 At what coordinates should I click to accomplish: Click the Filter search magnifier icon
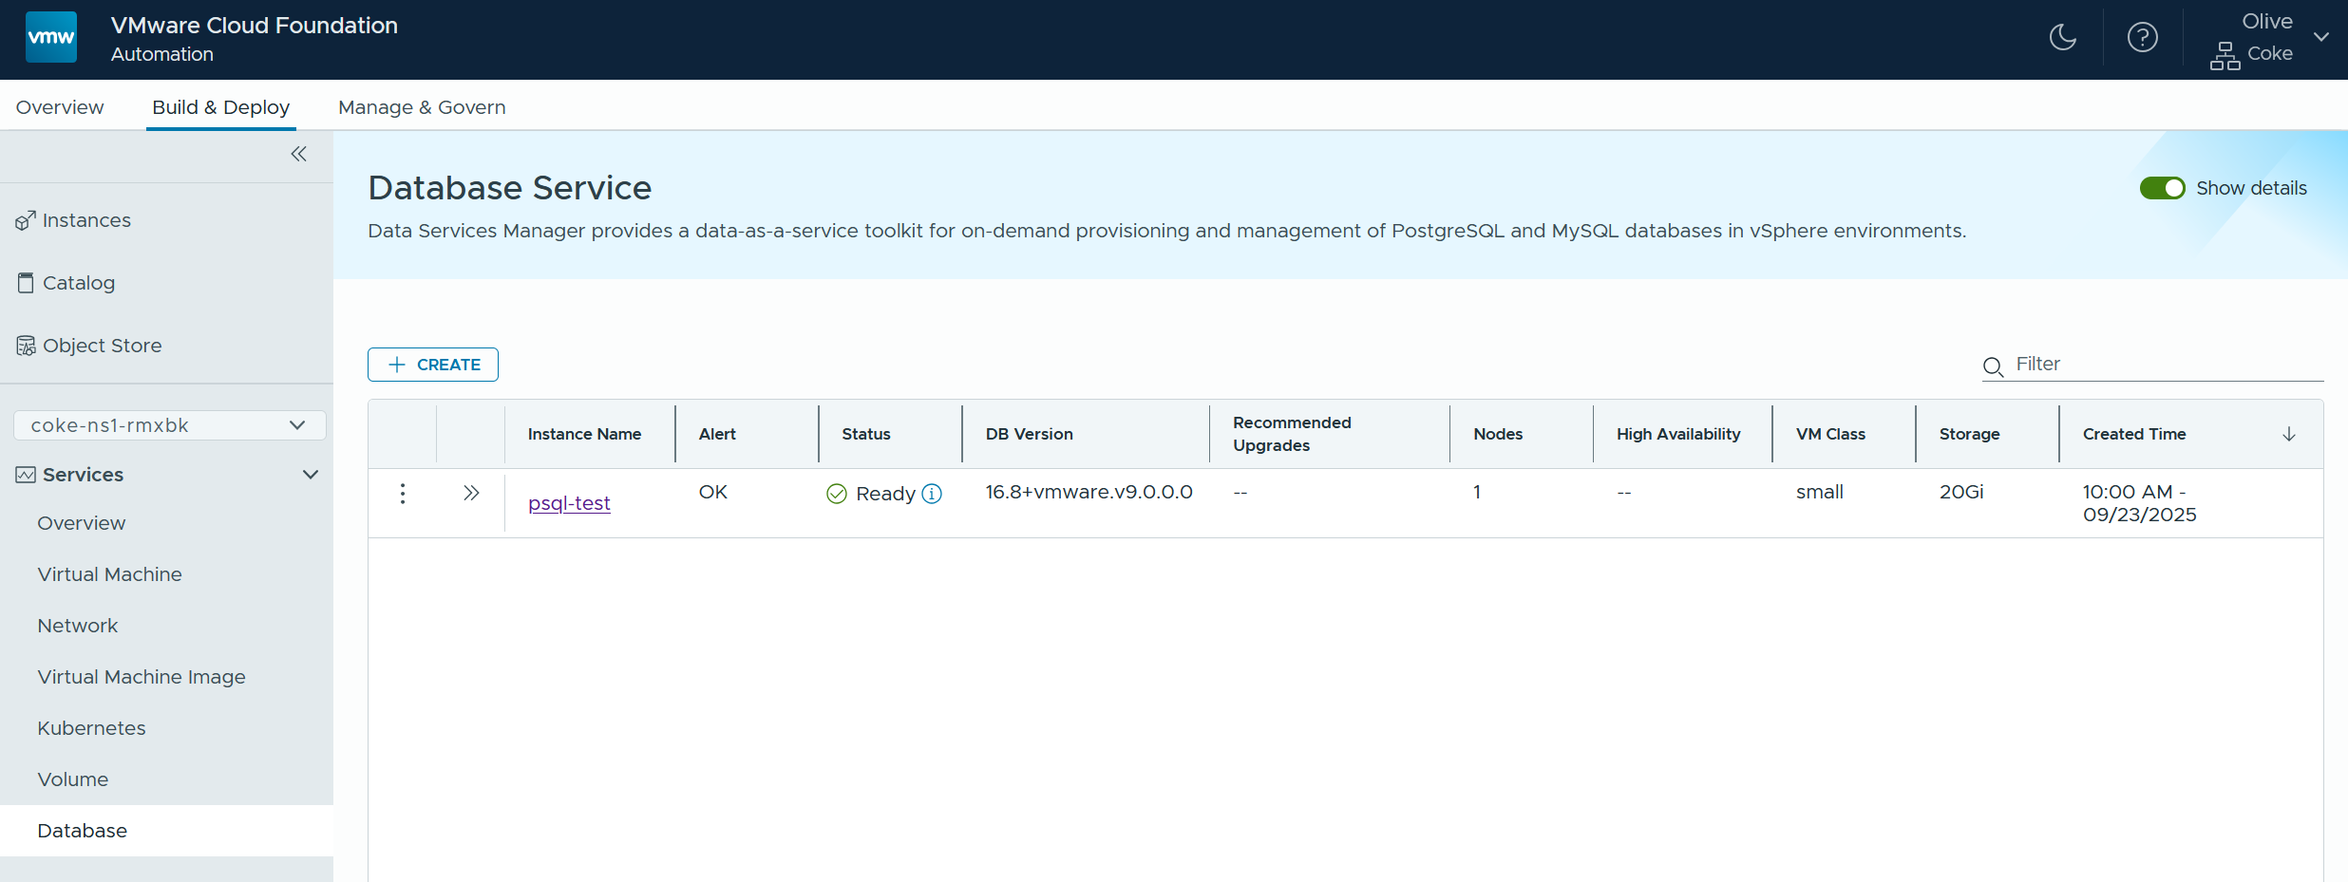click(1993, 366)
